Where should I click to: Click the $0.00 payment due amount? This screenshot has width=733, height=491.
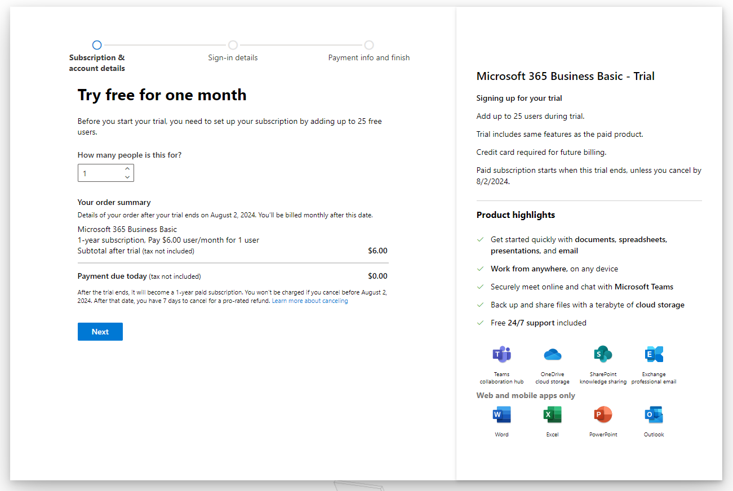point(377,276)
